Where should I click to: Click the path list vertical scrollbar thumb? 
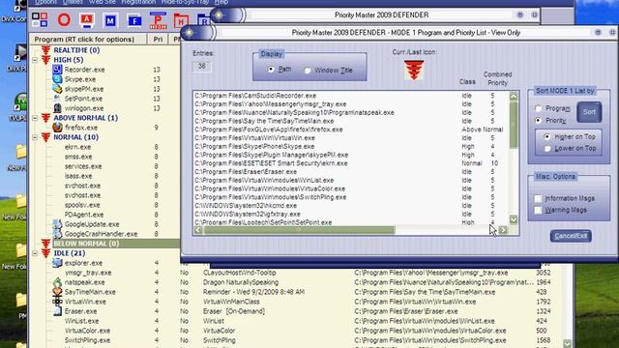514,125
